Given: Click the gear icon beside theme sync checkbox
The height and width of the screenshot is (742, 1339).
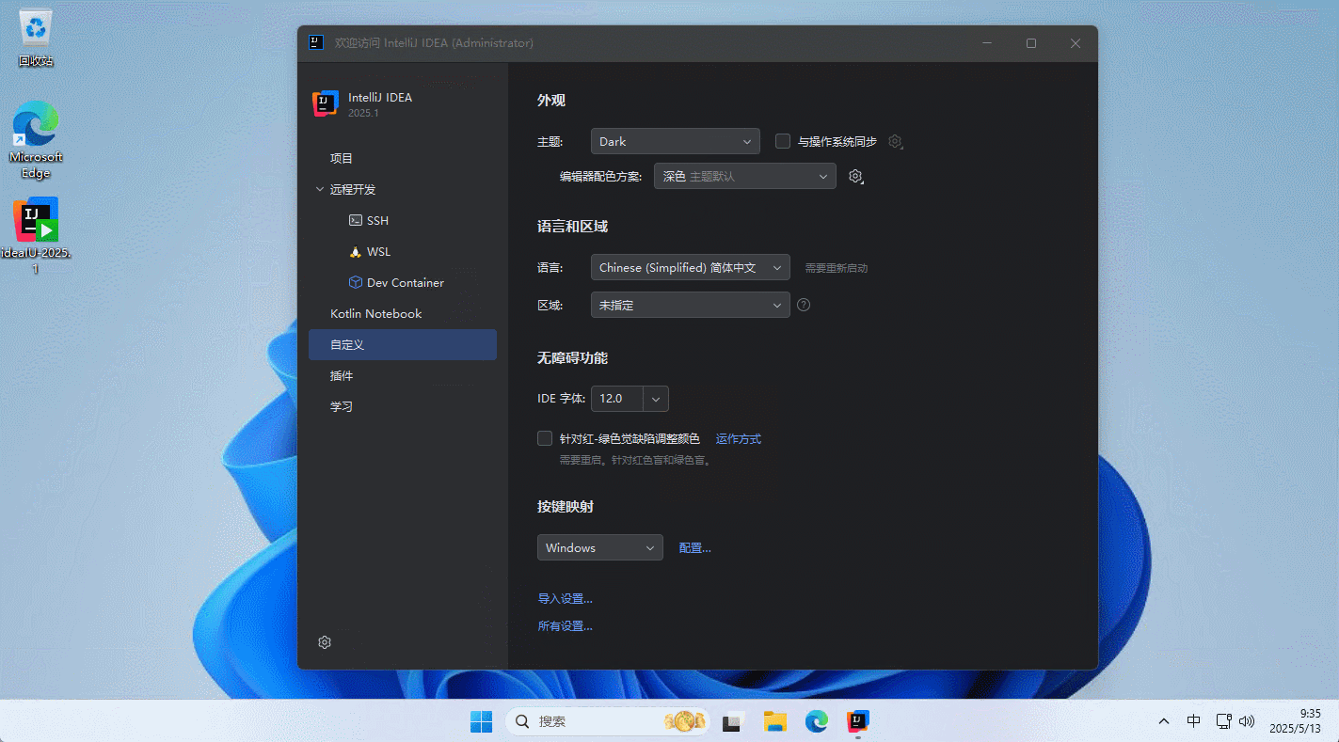Looking at the screenshot, I should 895,142.
